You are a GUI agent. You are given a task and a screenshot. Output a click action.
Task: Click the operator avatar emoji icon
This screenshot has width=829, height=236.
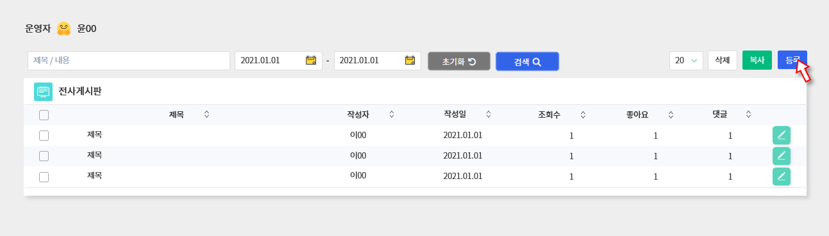coord(63,28)
